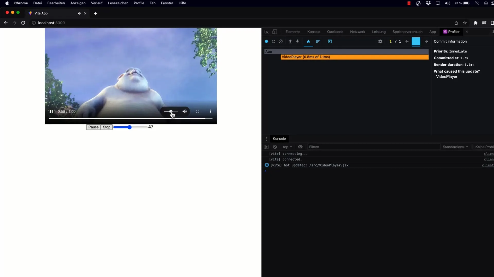Mute the video with the speaker icon
This screenshot has height=277, width=494.
pos(184,111)
